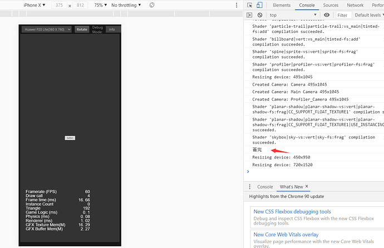Click the 812 height input field
The image size is (384, 248).
click(x=80, y=5)
